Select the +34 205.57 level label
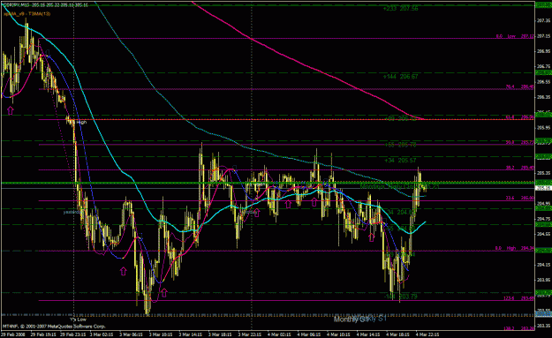 [x=401, y=161]
